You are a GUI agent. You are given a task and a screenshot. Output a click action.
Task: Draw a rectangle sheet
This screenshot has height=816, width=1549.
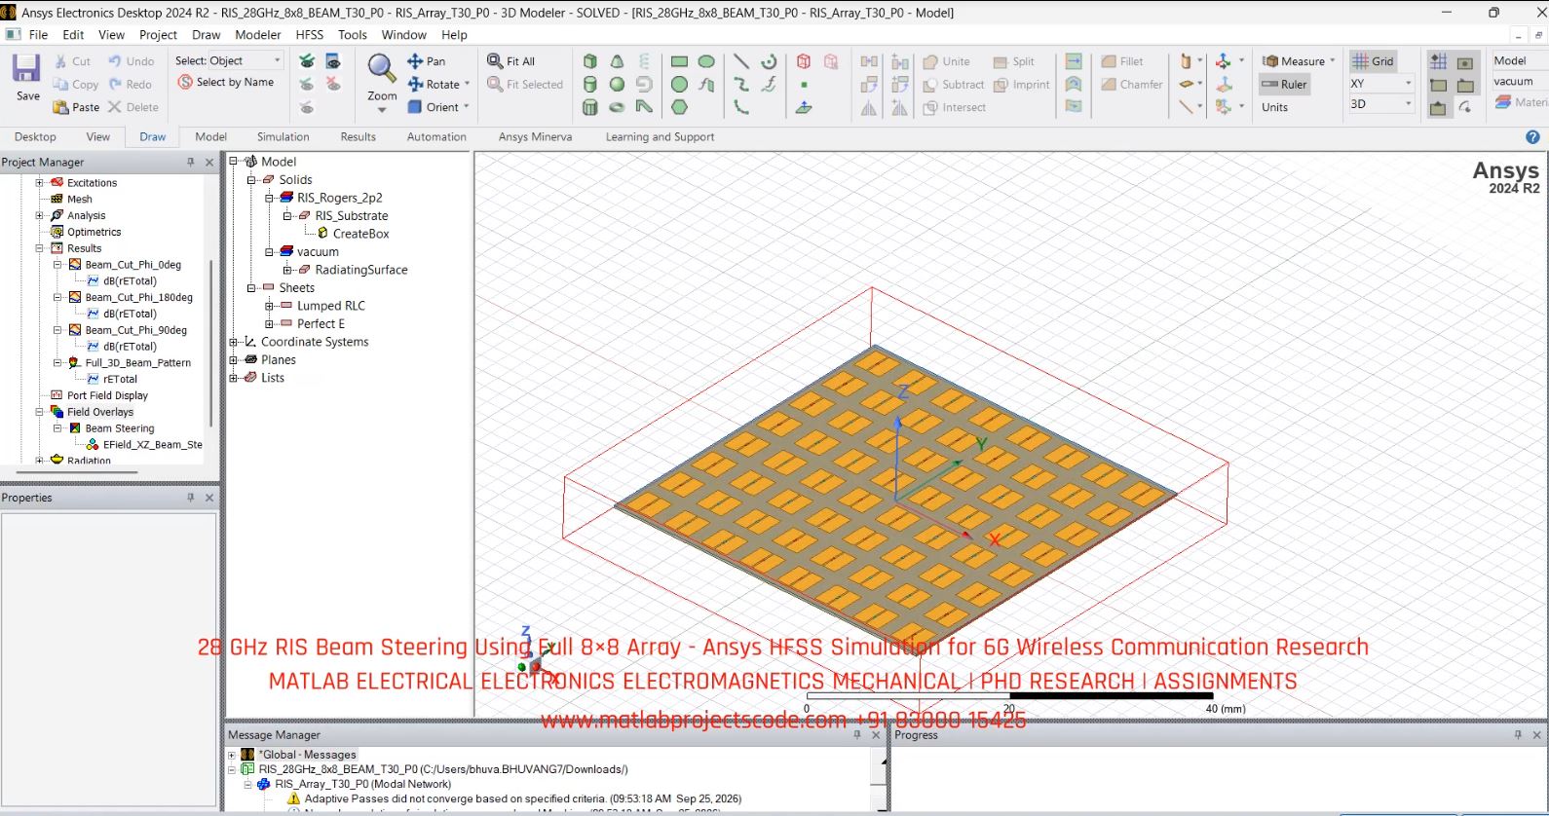click(x=679, y=60)
